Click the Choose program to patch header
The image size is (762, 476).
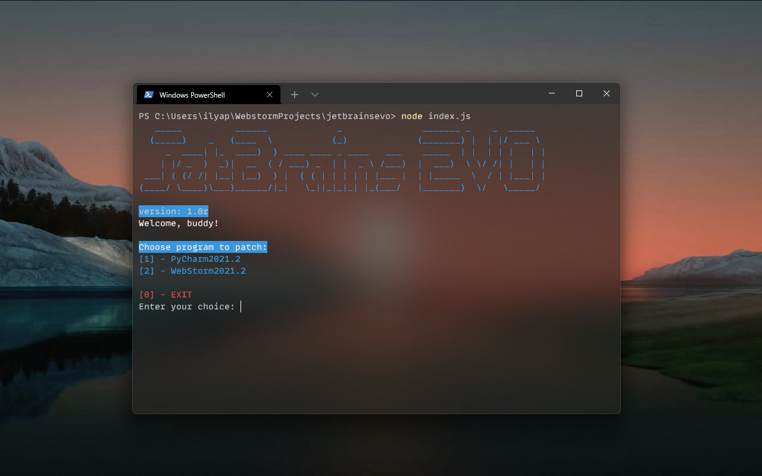point(202,247)
